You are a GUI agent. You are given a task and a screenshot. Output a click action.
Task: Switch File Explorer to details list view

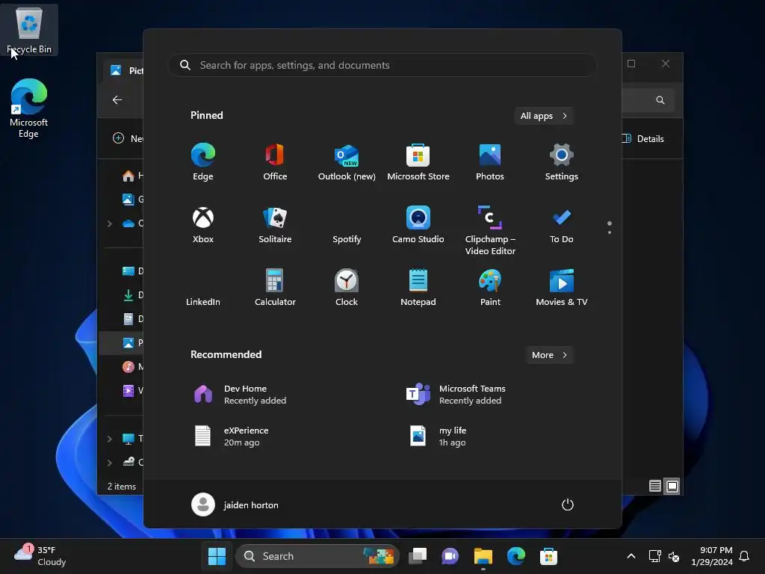654,486
